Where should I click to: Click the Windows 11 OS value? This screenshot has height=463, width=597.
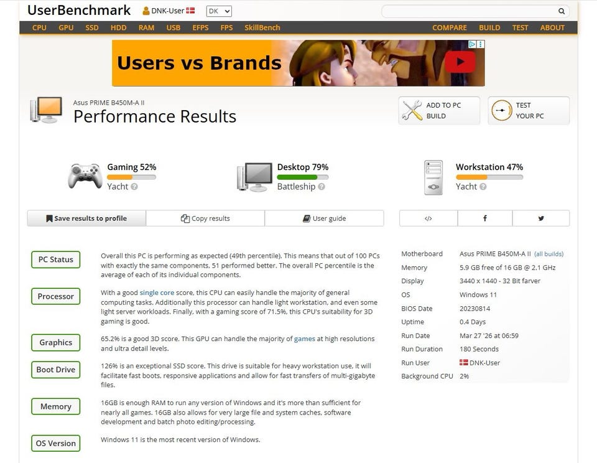478,294
